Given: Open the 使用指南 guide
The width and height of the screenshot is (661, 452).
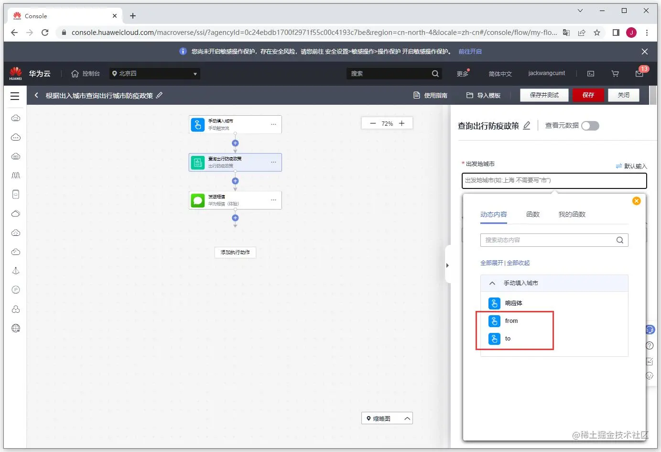Looking at the screenshot, I should pyautogui.click(x=431, y=96).
